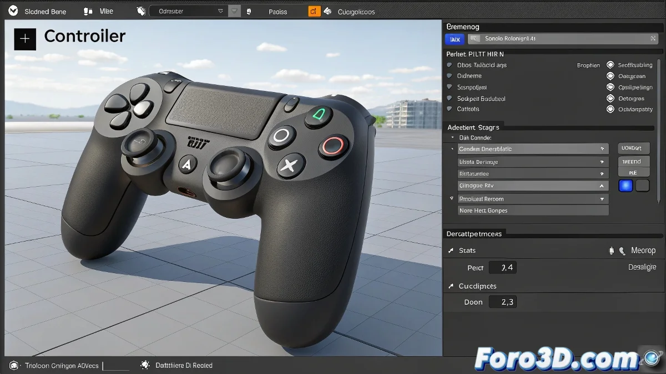Image resolution: width=666 pixels, height=374 pixels.
Task: Click the chevron logo icon in the top-left corner
Action: pos(13,11)
